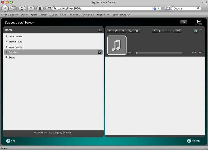Screen dimensions: 208x150
Task: Bookmark page with the star icon
Action: click(x=155, y=8)
